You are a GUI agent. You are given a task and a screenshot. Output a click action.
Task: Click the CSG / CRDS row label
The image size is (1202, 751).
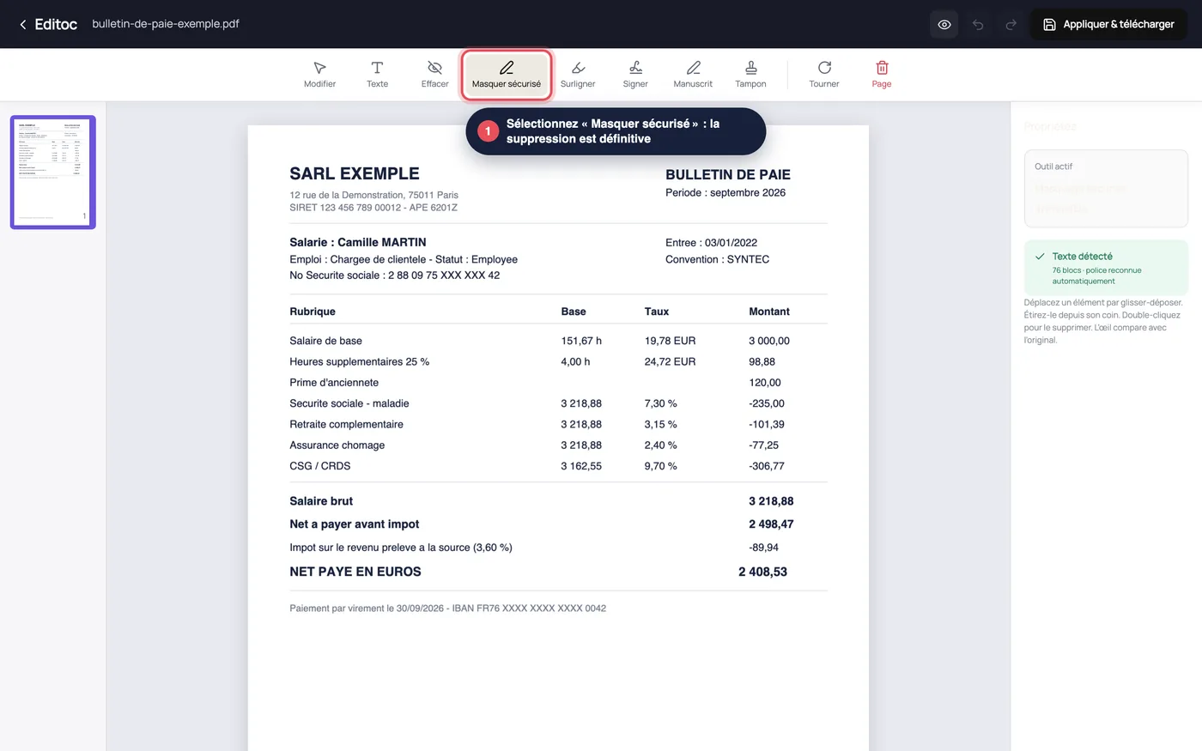click(320, 466)
